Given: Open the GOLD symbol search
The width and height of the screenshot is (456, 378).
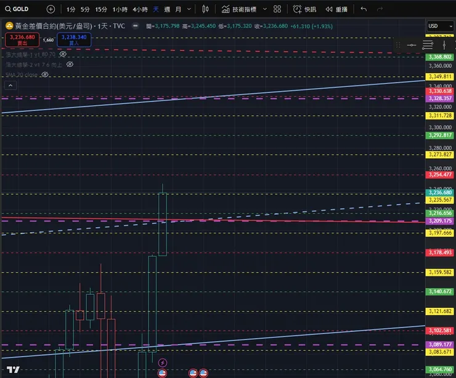Looking at the screenshot, I should coord(17,9).
